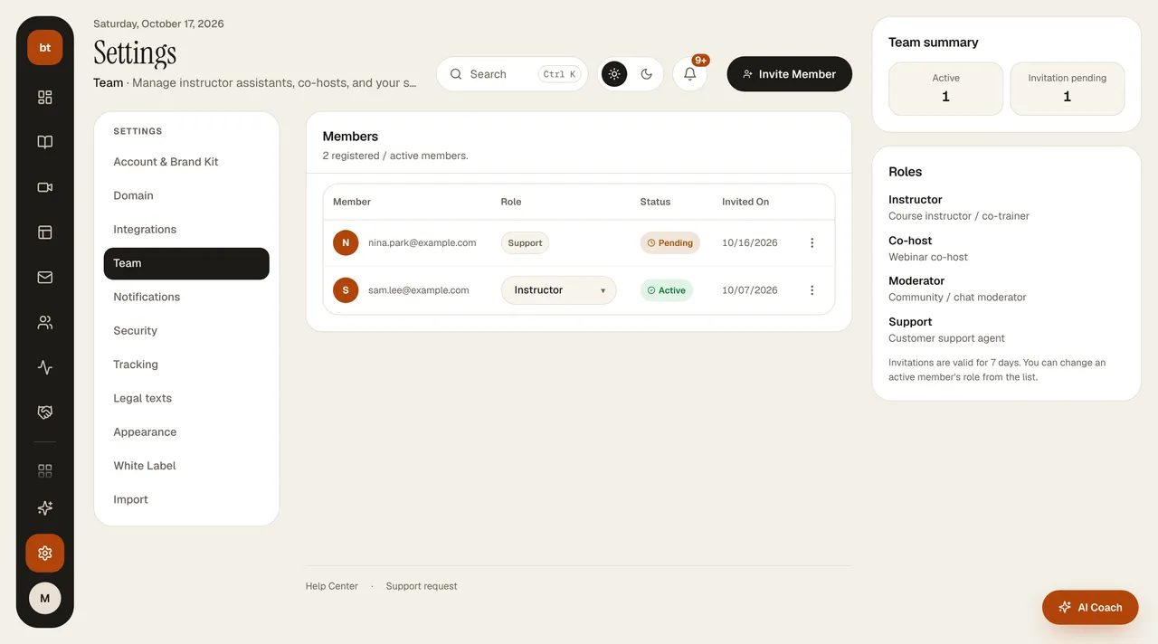The image size is (1158, 644).
Task: Click the Role column header
Action: tap(511, 202)
